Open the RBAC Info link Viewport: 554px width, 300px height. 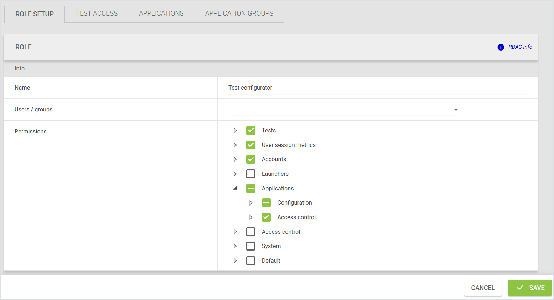point(520,47)
